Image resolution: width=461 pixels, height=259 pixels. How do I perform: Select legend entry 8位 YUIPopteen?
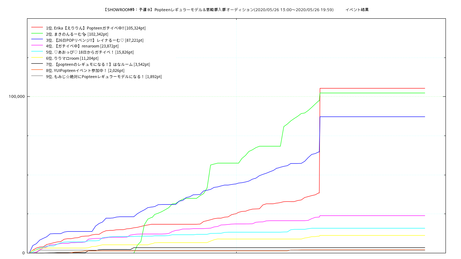(x=85, y=71)
